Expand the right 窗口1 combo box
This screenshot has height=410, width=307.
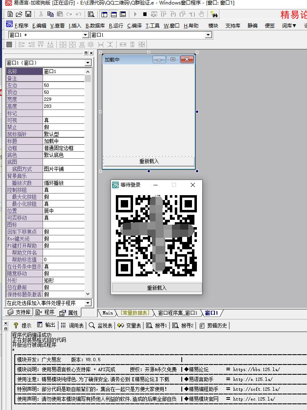[x=208, y=35]
